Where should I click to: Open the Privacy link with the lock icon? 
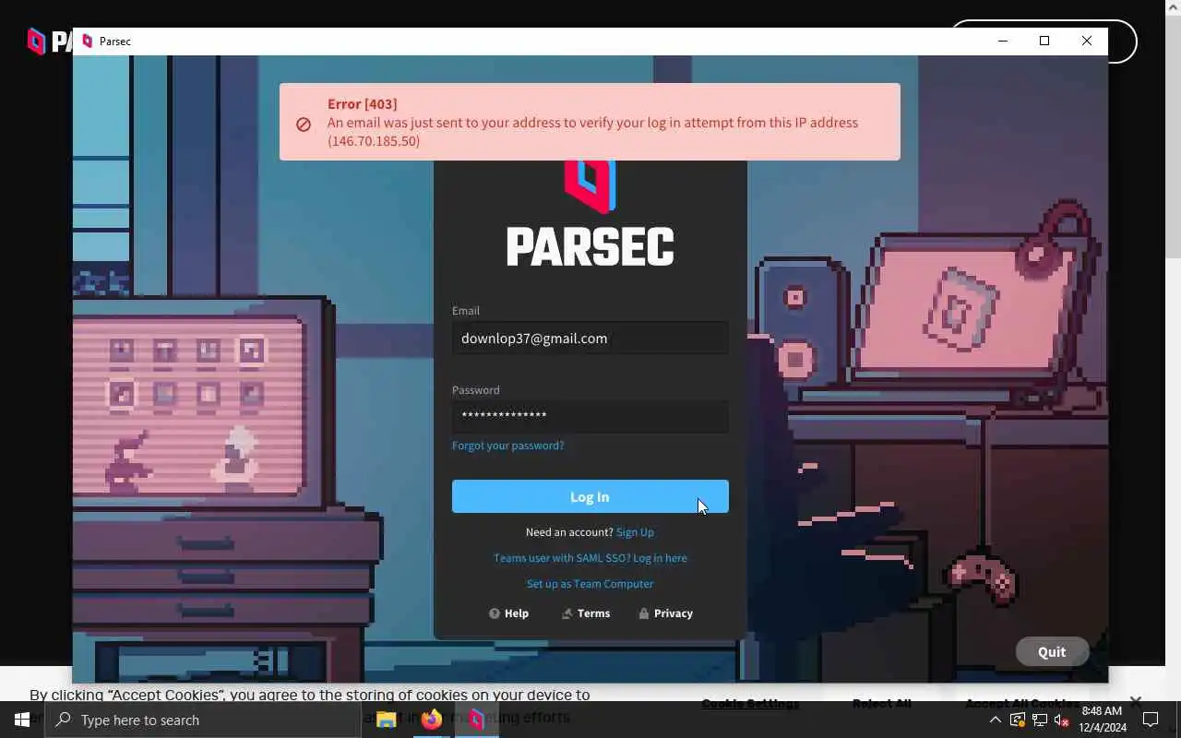pyautogui.click(x=665, y=613)
